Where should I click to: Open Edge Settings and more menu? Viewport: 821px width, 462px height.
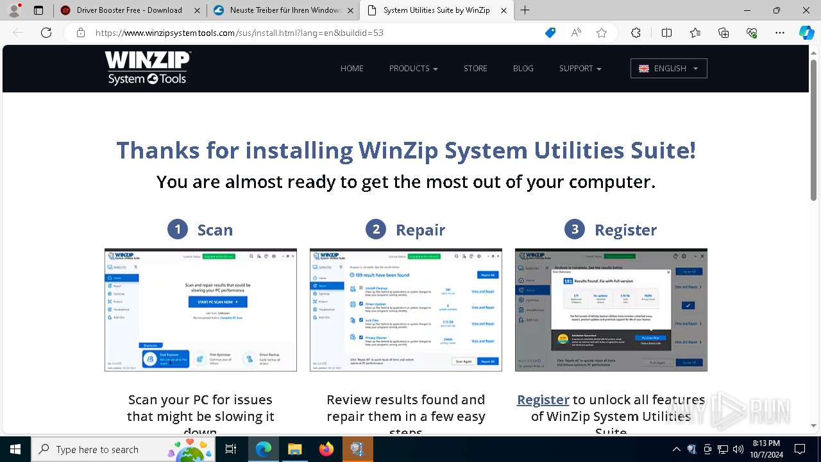coord(780,33)
